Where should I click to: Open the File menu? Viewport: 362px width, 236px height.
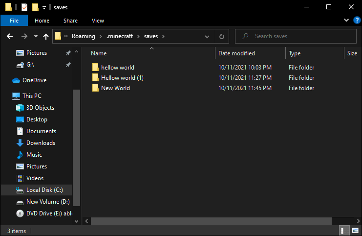click(x=14, y=21)
